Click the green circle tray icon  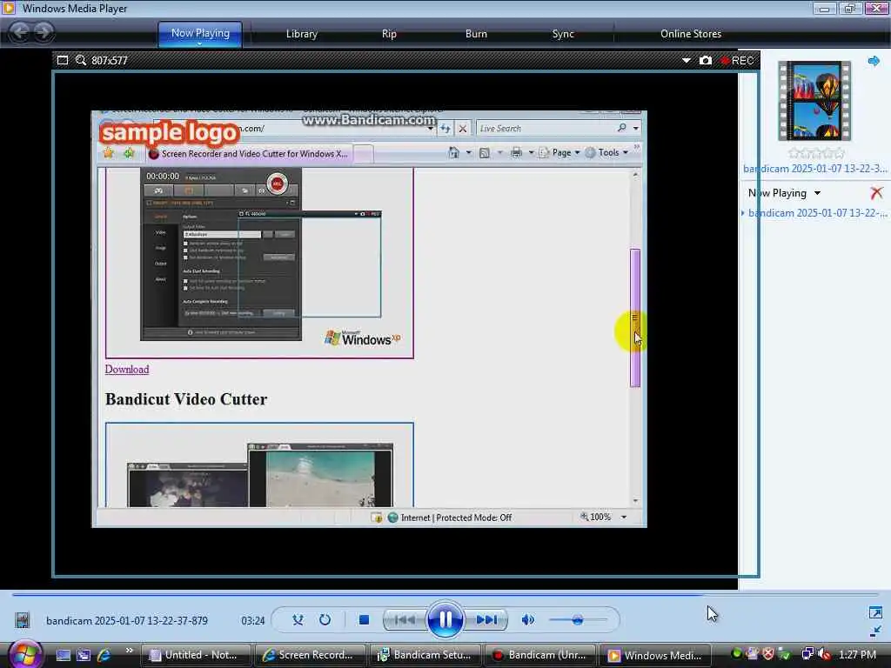click(736, 653)
